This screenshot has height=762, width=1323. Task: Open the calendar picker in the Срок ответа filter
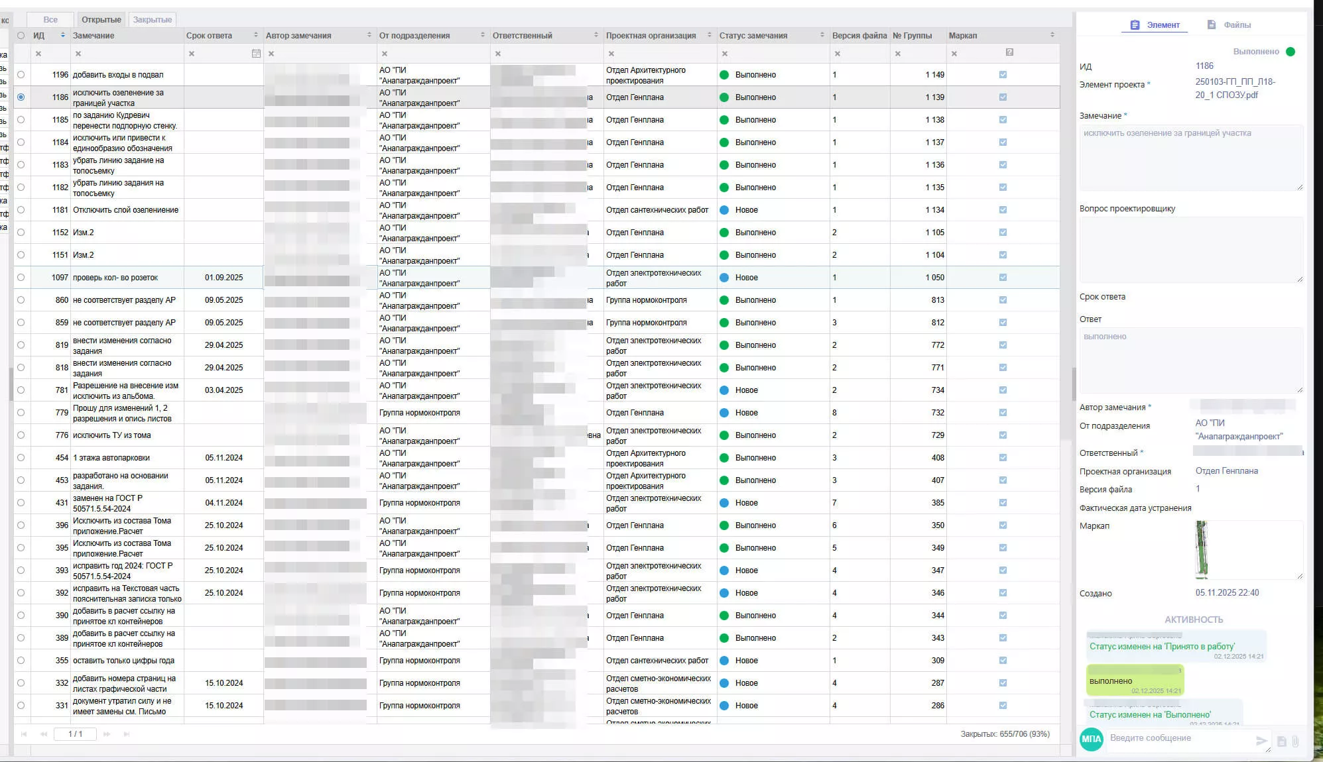click(x=256, y=54)
